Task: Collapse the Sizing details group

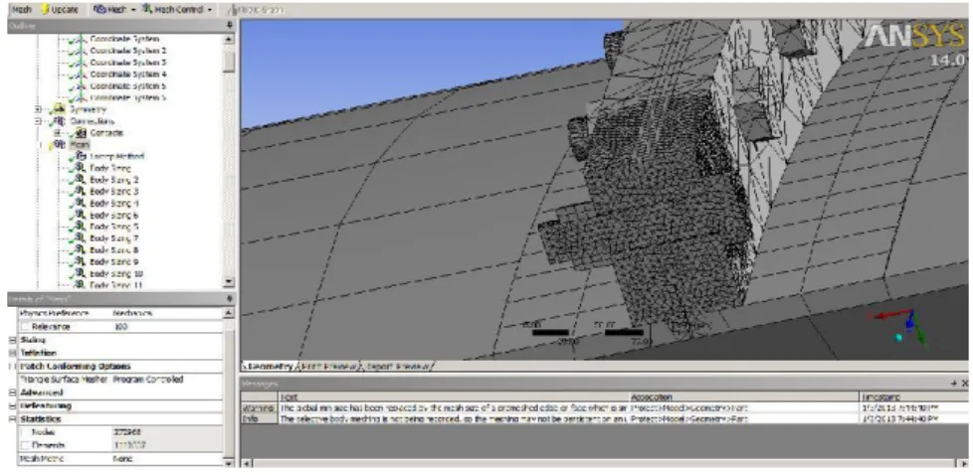Action: pos(12,340)
